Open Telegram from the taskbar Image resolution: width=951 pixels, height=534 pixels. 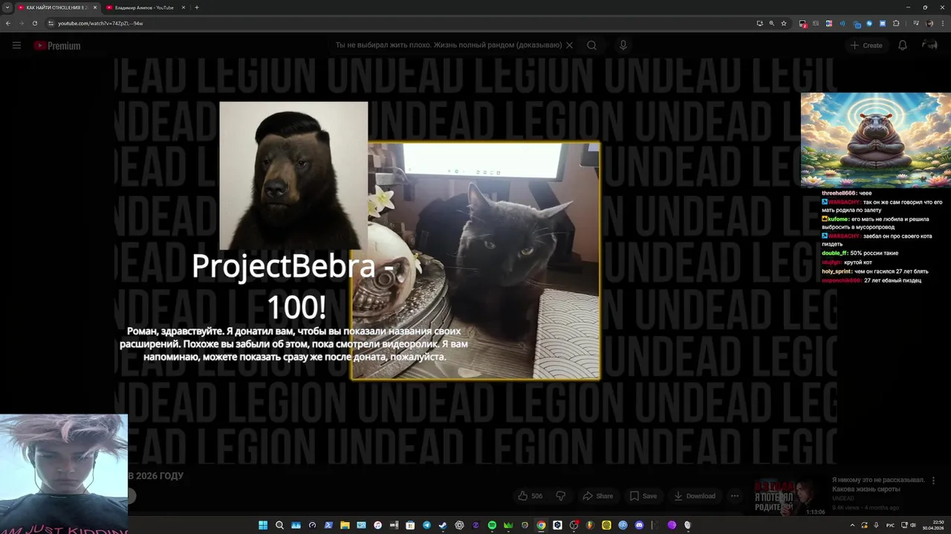(426, 526)
